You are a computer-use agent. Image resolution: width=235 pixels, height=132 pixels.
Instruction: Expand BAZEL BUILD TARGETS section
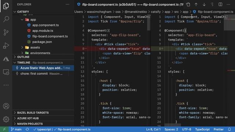coord(43,113)
